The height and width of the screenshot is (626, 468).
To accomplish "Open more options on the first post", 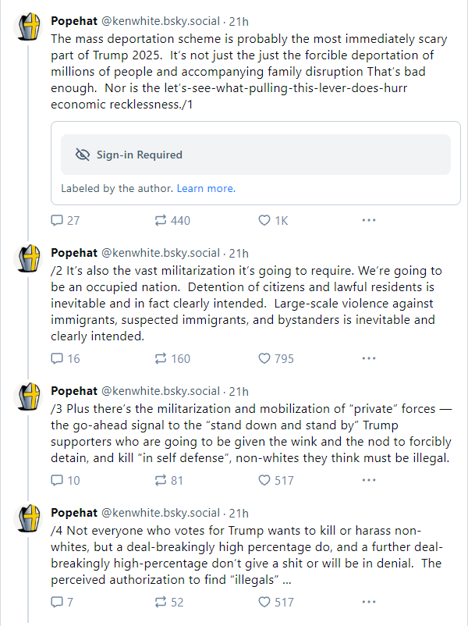I will (x=369, y=220).
